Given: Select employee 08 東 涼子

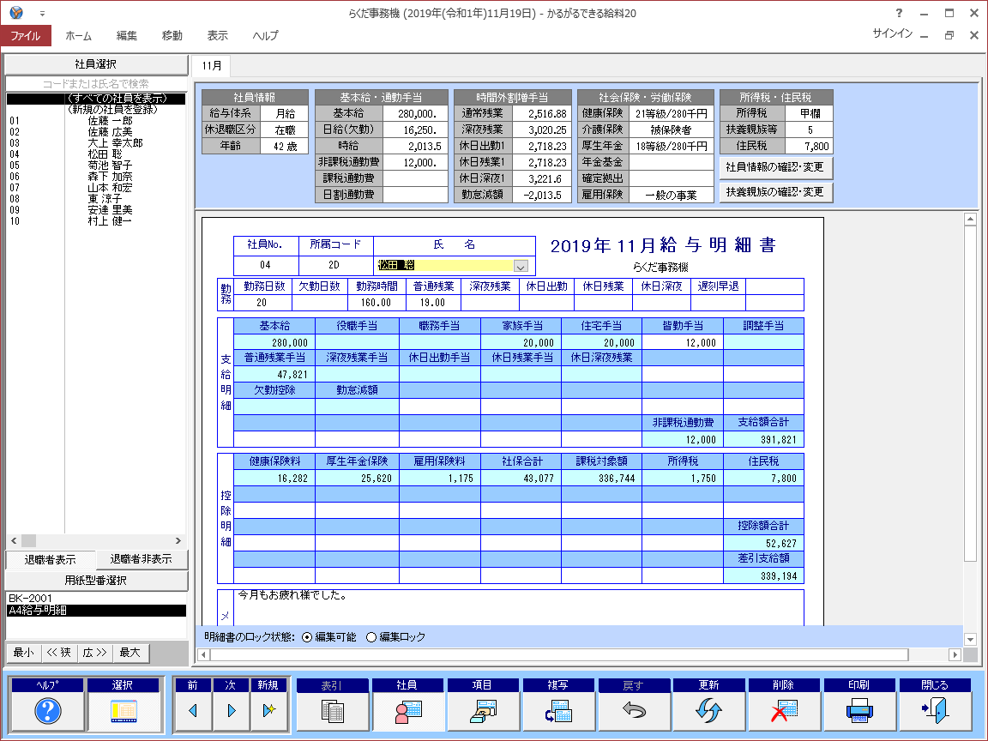Looking at the screenshot, I should click(x=96, y=199).
